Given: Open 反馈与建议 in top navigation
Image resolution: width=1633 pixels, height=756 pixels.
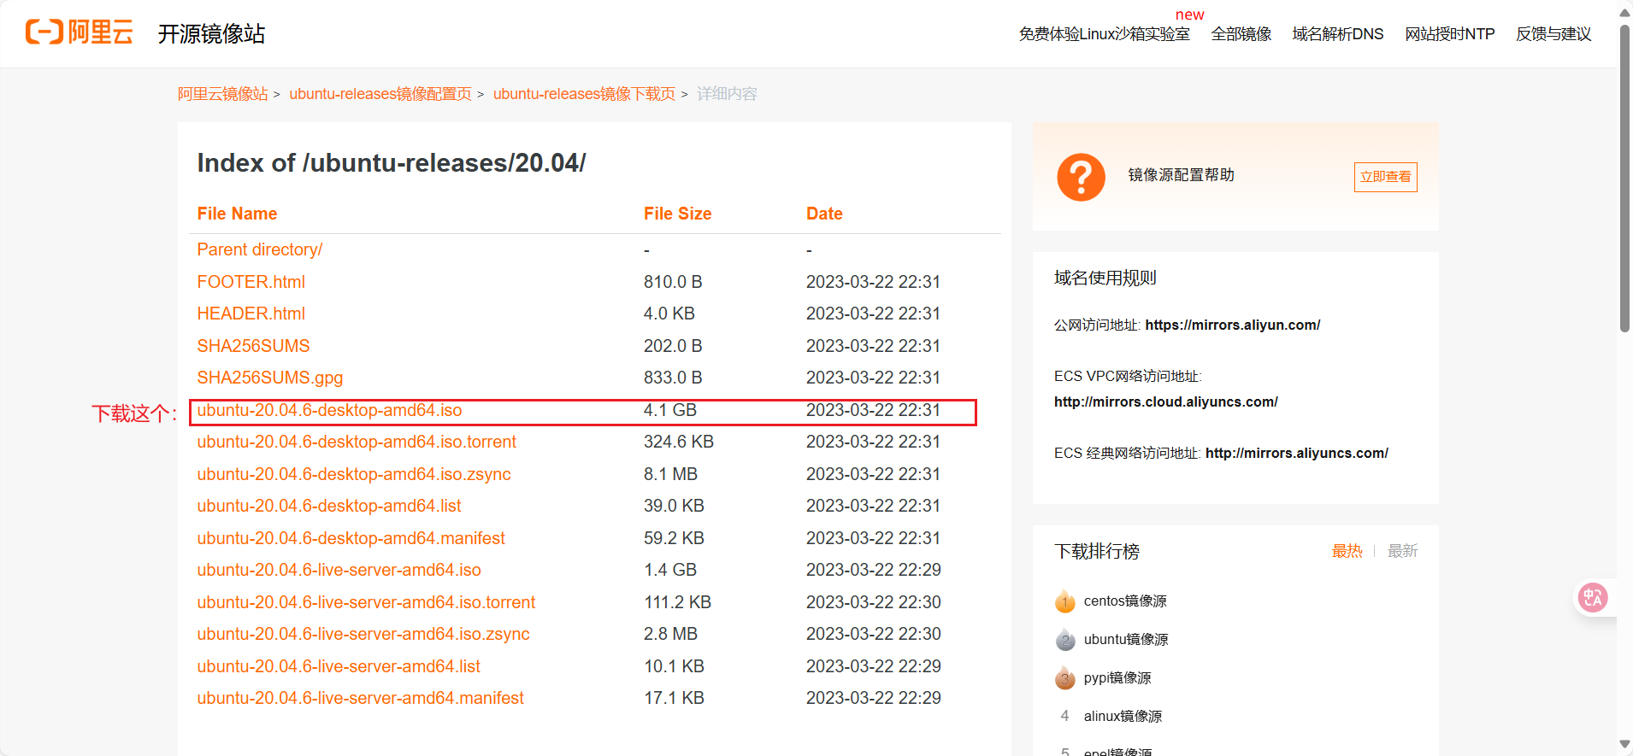Looking at the screenshot, I should pyautogui.click(x=1553, y=34).
